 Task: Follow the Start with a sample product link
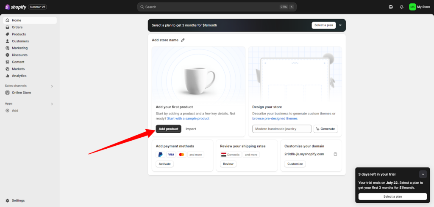[x=188, y=119]
